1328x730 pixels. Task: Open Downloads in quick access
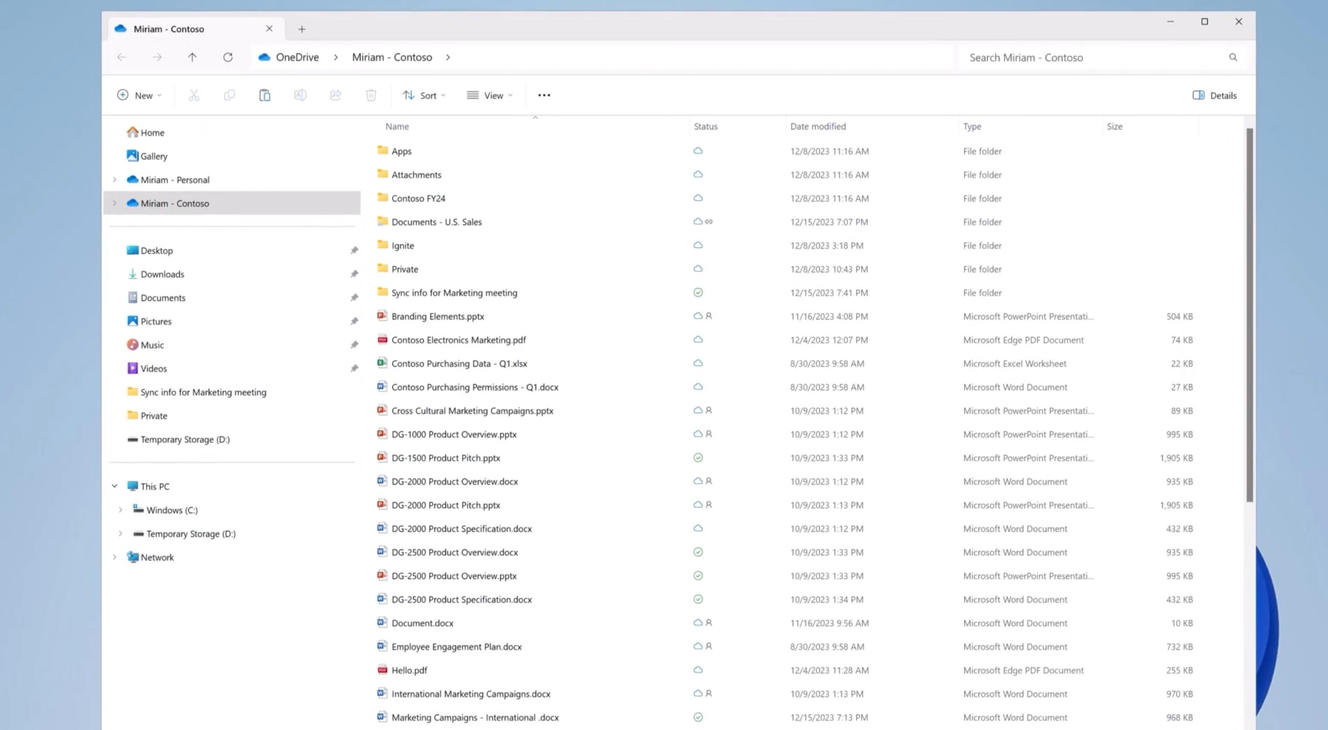tap(156, 274)
